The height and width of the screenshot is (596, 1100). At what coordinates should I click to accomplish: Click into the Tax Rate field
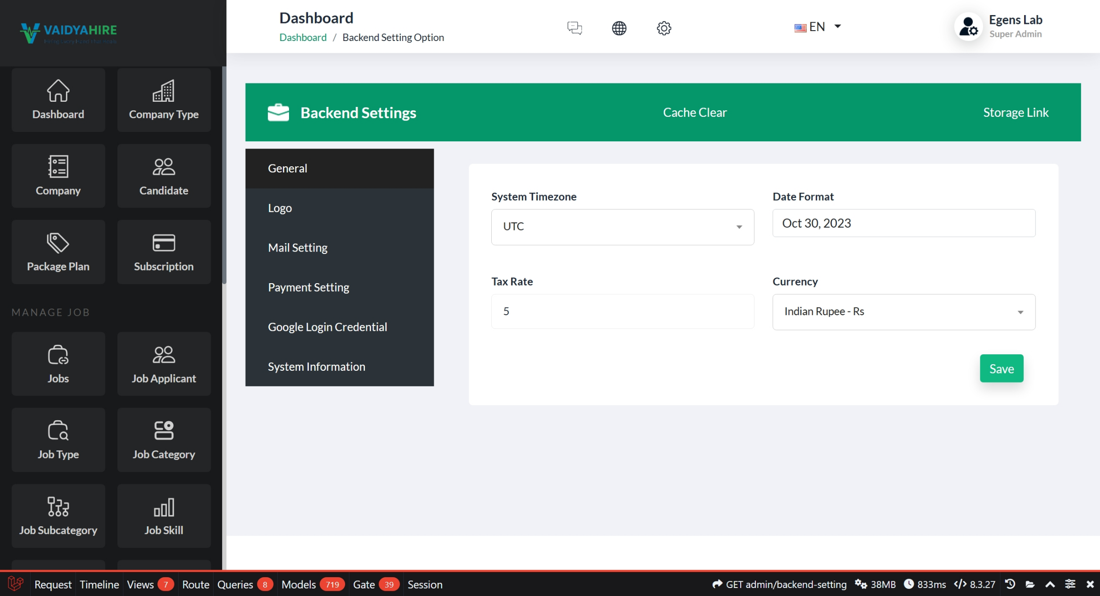(x=622, y=311)
